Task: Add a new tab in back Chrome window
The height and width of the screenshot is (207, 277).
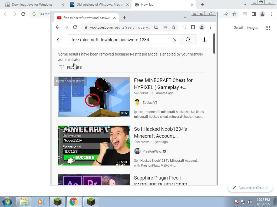Action: tap(202, 5)
